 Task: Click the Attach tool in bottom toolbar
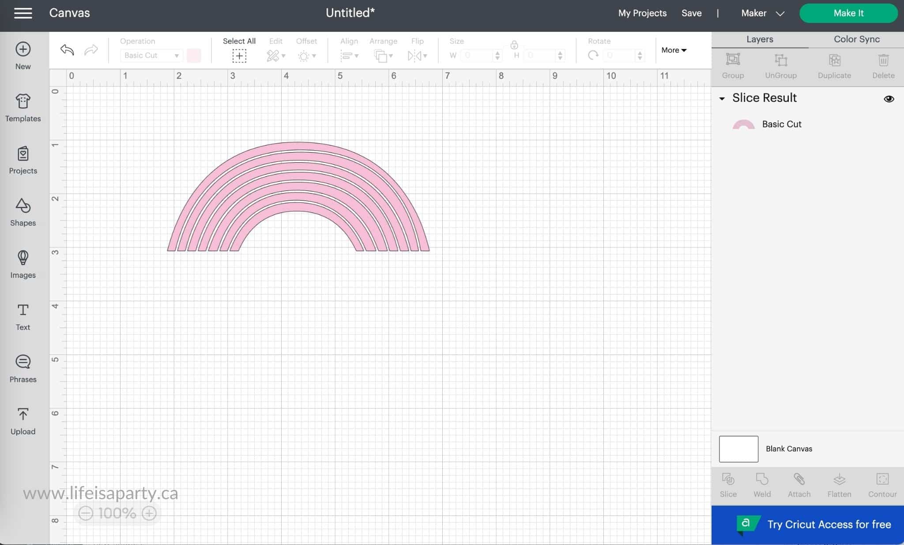coord(799,485)
